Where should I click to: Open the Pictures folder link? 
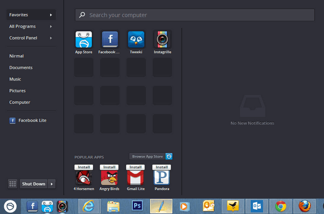pyautogui.click(x=17, y=91)
